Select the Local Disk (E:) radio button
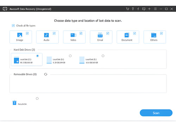The width and height of the screenshot is (176, 127). (103, 56)
